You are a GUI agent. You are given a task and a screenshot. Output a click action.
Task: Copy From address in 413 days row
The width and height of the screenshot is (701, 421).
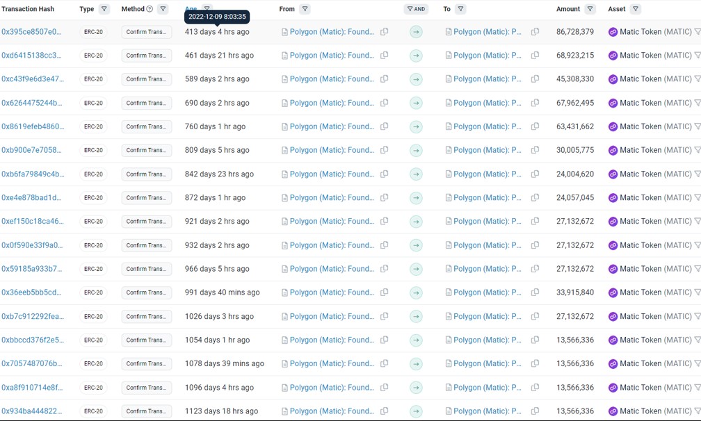pos(384,32)
